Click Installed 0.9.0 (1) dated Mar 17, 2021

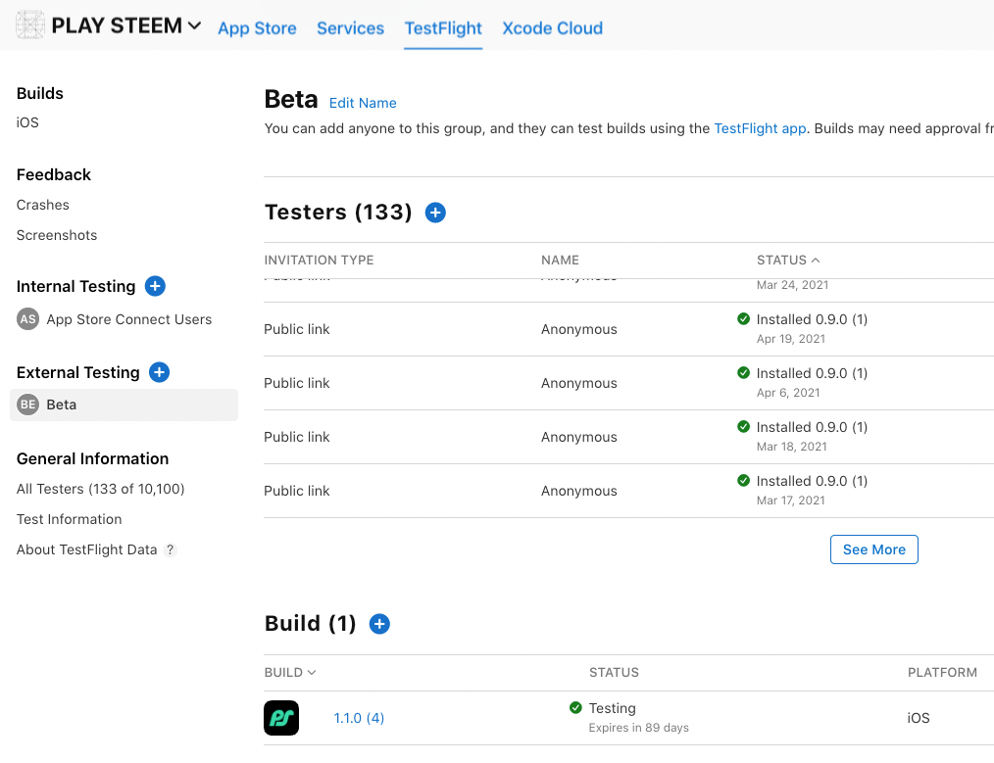(812, 481)
